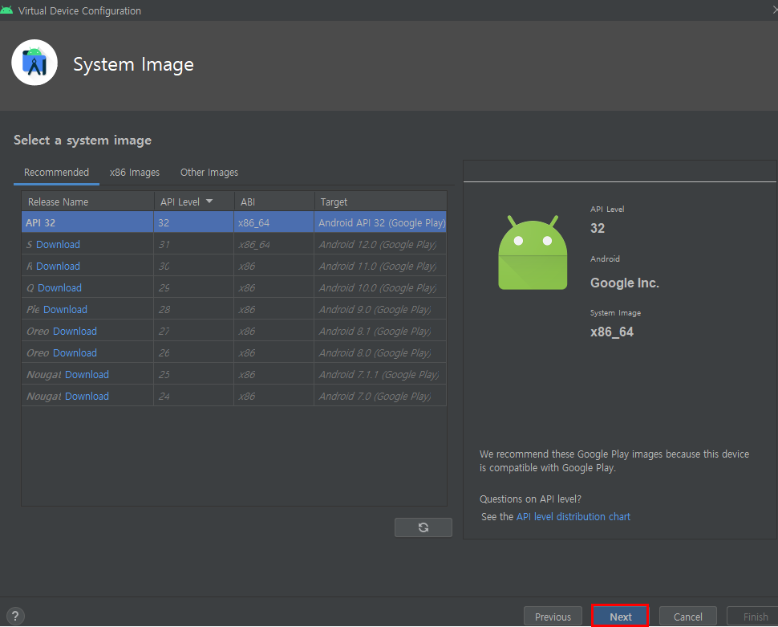Click the Android icon in the title bar
This screenshot has height=627, width=778.
[x=6, y=10]
